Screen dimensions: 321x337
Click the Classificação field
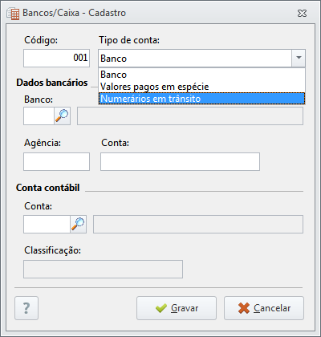(x=103, y=269)
